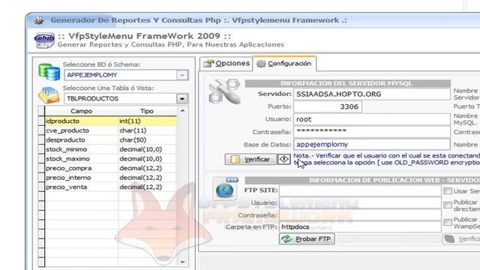Screen dimensions: 480x270
Task: Click the title bar application icon
Action: pyautogui.click(x=38, y=20)
